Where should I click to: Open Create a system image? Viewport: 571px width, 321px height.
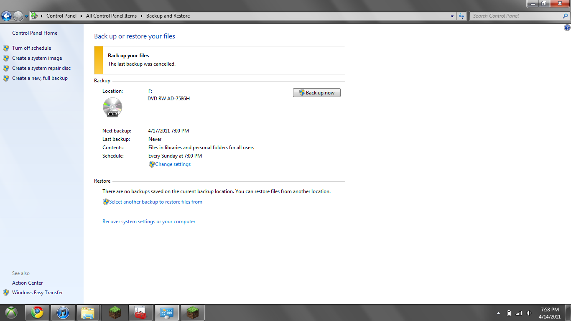pos(37,58)
